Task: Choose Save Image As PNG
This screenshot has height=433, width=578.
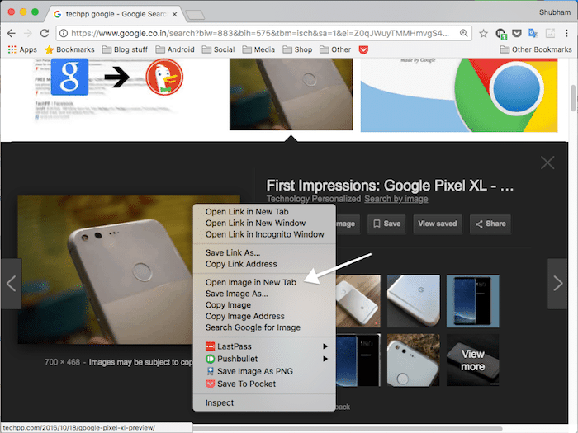Action: coord(264,371)
